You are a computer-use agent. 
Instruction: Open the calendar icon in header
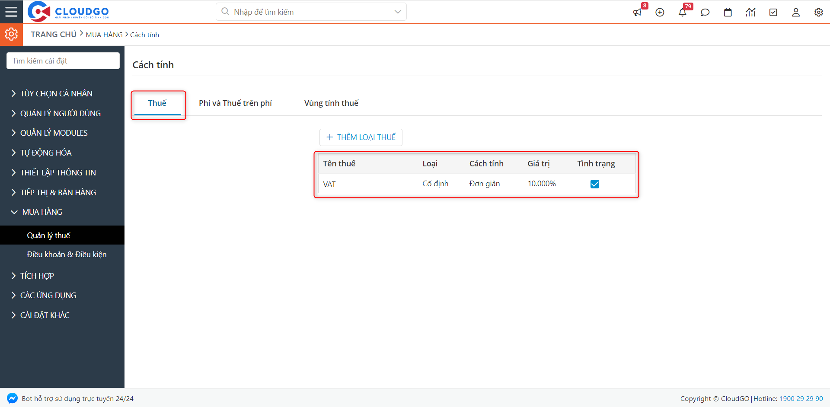pos(728,13)
